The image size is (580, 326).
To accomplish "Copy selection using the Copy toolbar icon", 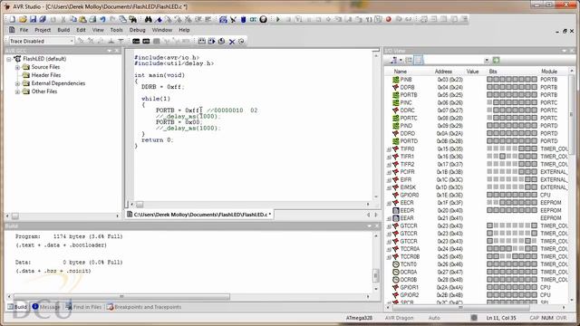I will click(72, 19).
